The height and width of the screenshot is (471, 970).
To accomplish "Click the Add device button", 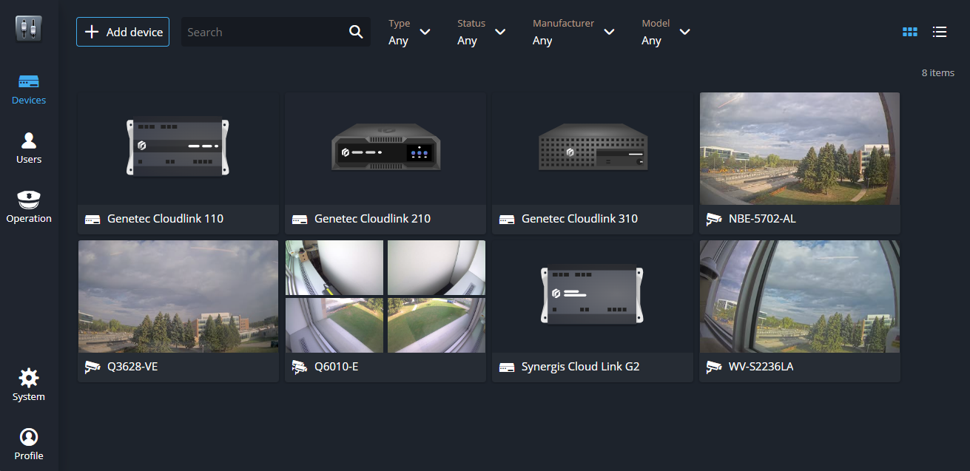I will pyautogui.click(x=123, y=32).
